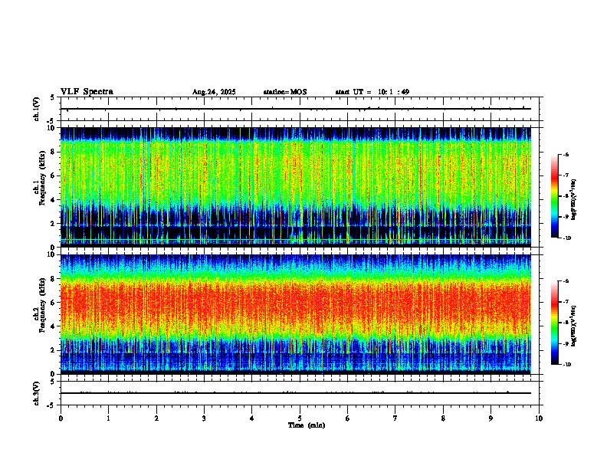Click the ch.1 spectrogram panel
The height and width of the screenshot is (469, 607).
click(296, 187)
